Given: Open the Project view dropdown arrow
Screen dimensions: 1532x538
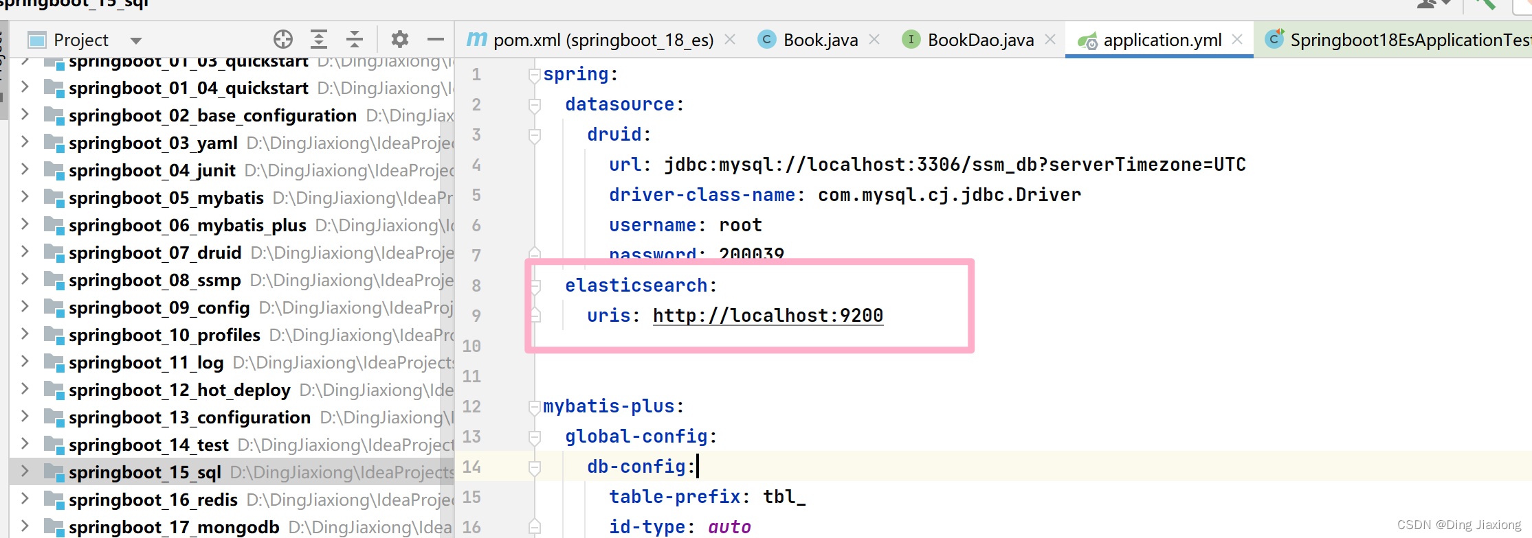Looking at the screenshot, I should pyautogui.click(x=136, y=40).
